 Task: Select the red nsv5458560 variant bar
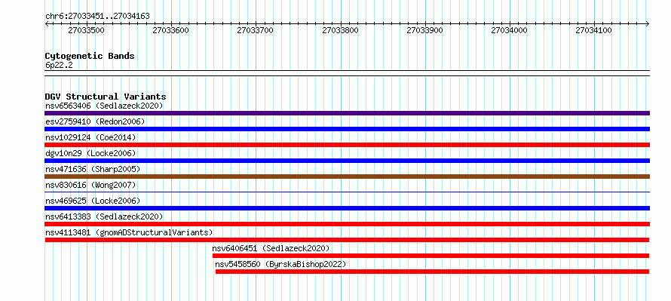click(432, 272)
